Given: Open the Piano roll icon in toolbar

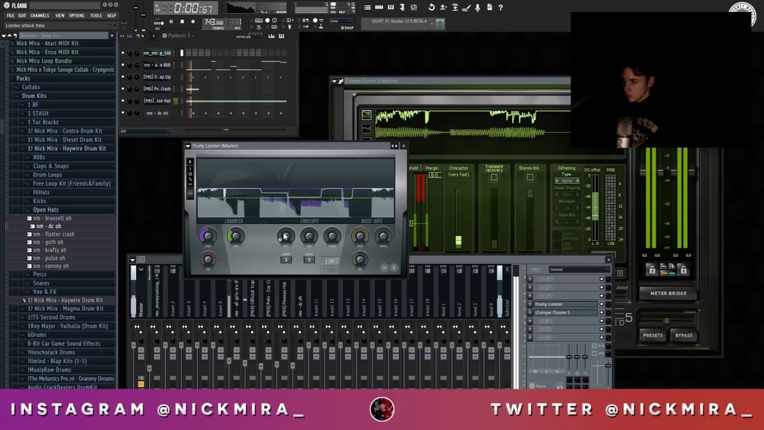Looking at the screenshot, I should [391, 7].
